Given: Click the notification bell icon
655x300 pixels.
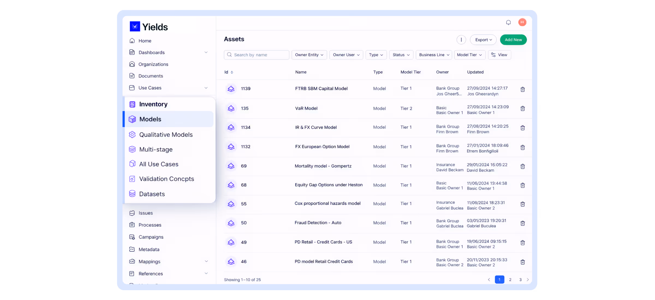Looking at the screenshot, I should (x=508, y=22).
